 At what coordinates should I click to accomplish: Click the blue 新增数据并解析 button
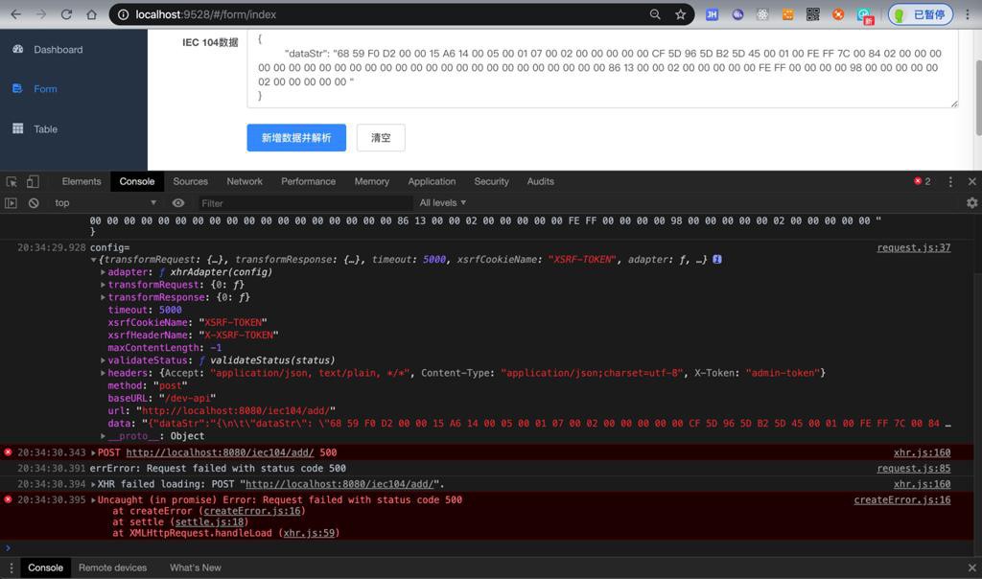click(x=296, y=138)
